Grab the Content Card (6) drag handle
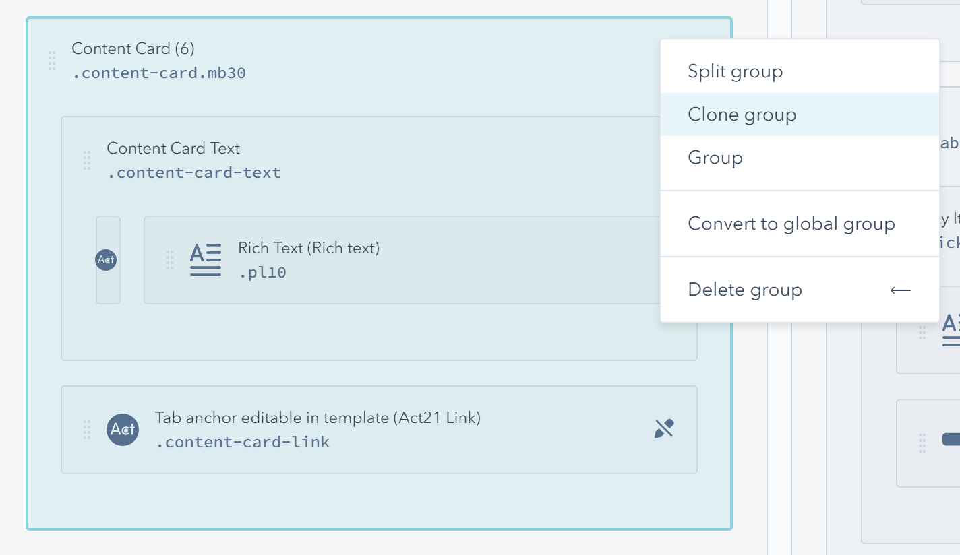The height and width of the screenshot is (555, 960). tap(52, 61)
